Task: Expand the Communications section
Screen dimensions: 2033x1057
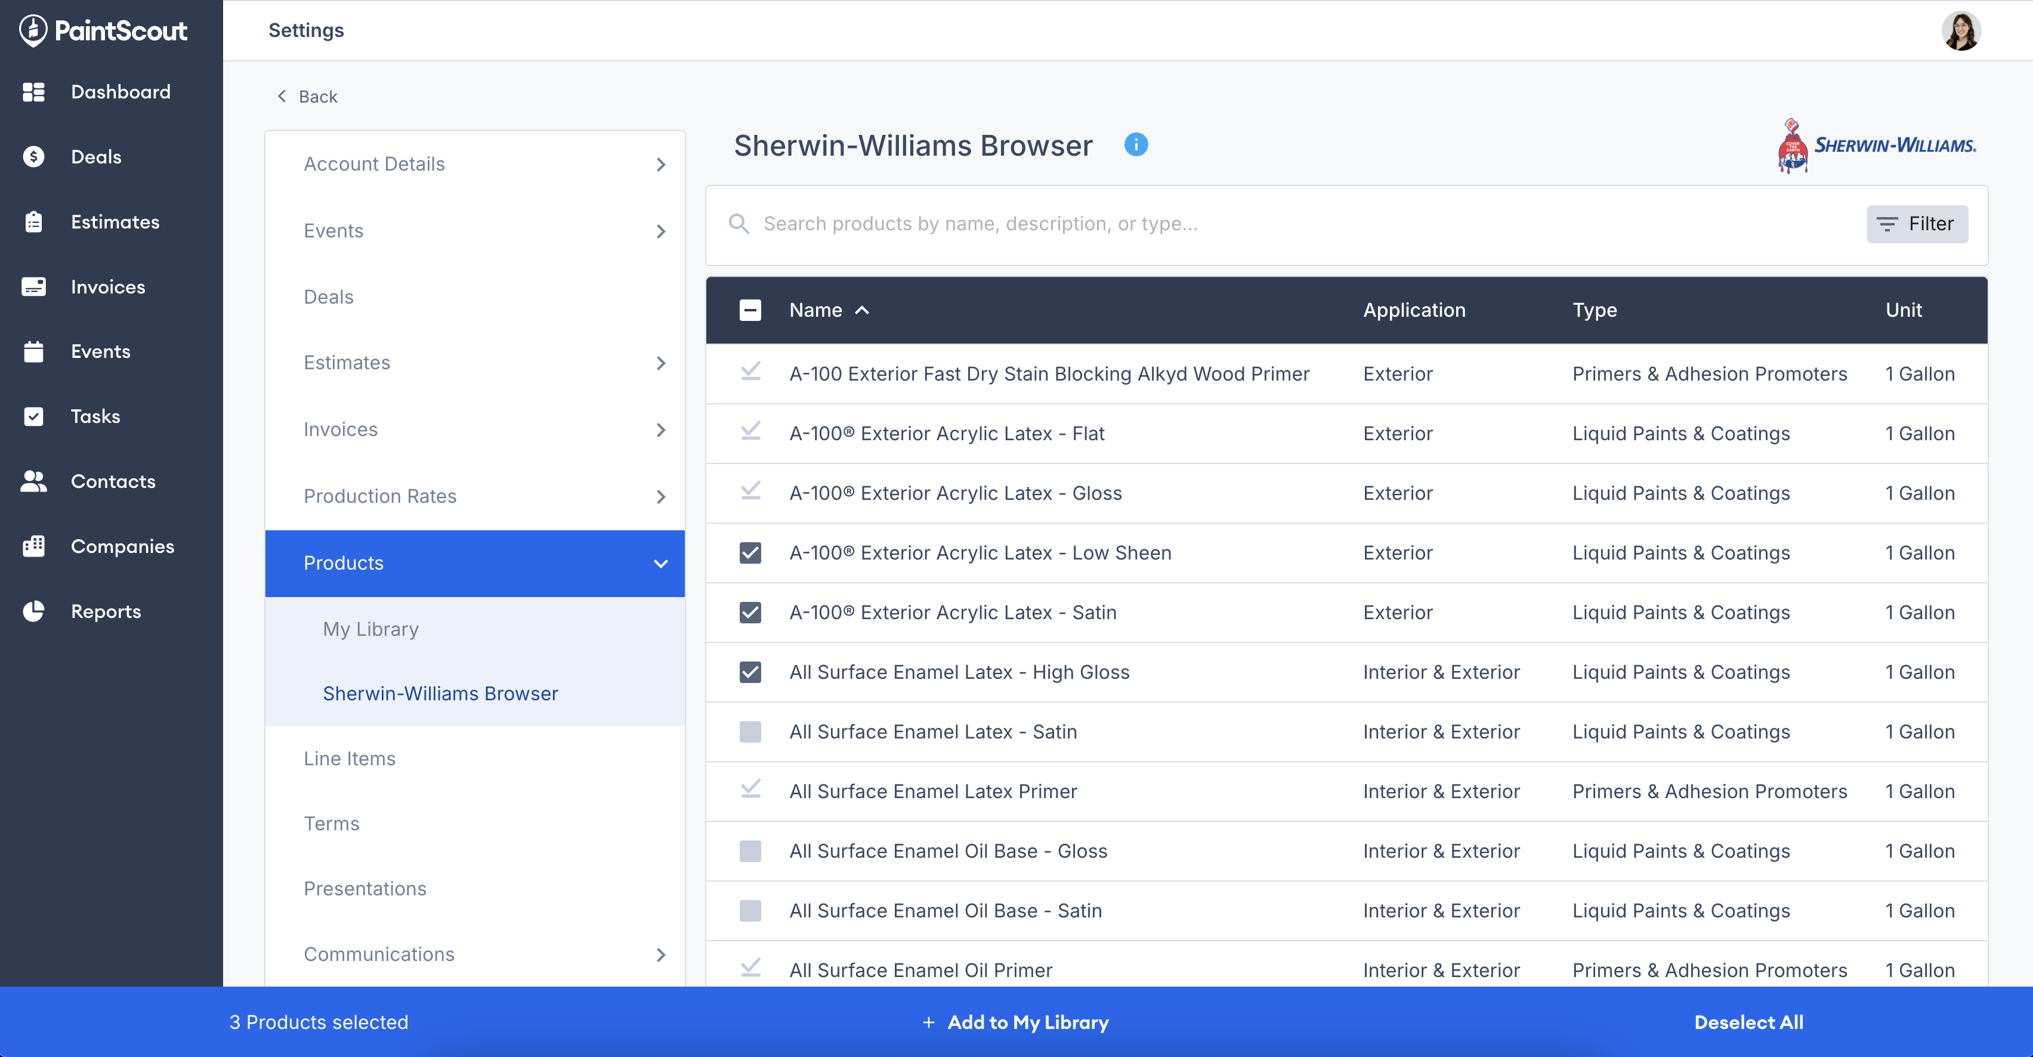Action: 475,954
